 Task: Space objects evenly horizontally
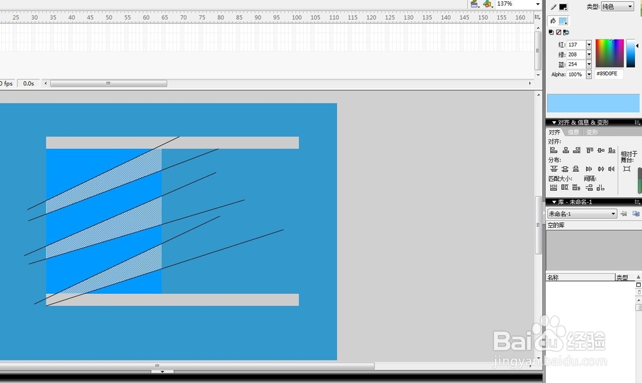click(x=601, y=187)
